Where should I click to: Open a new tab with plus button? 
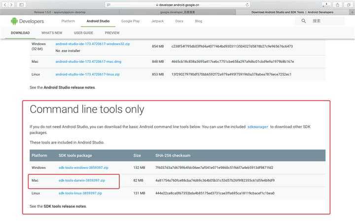coord(352,12)
